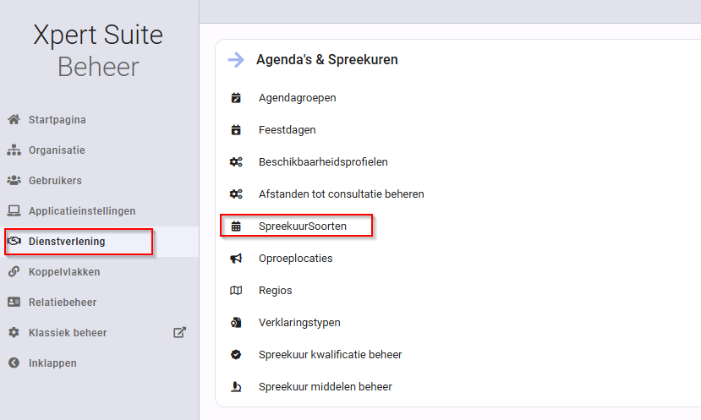
Task: Click the chain link icon beside Koppelvlakken
Action: (14, 271)
